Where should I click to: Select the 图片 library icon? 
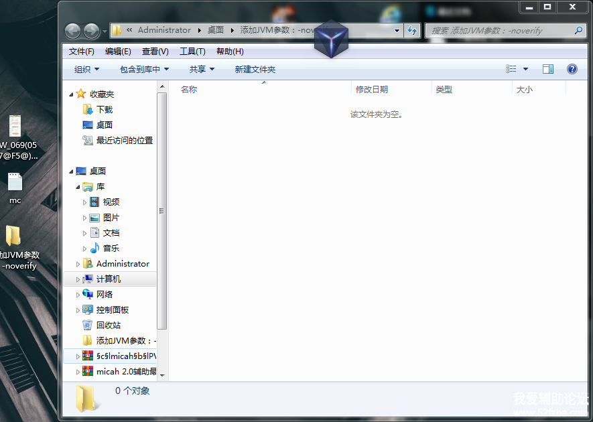pyautogui.click(x=94, y=218)
